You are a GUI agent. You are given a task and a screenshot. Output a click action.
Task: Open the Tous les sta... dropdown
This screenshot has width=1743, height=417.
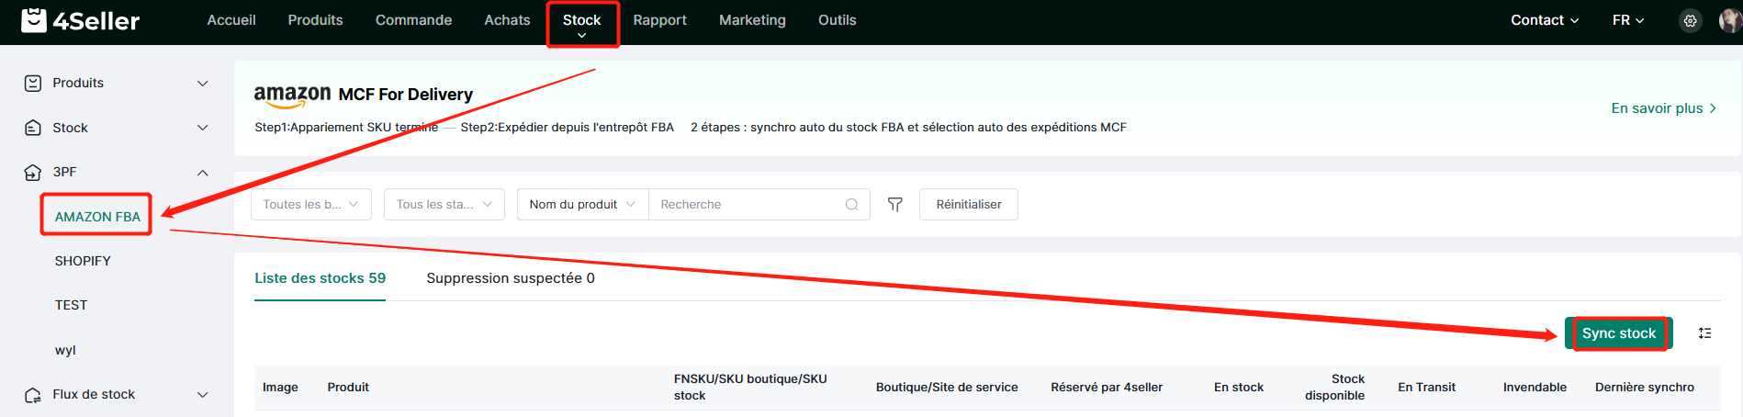444,205
